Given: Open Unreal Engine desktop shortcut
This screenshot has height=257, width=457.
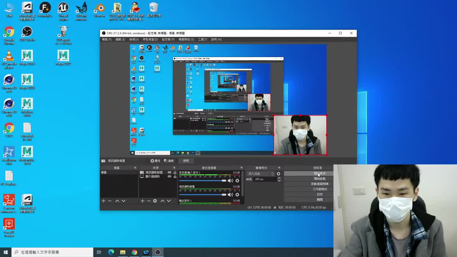Looking at the screenshot, I should [63, 11].
